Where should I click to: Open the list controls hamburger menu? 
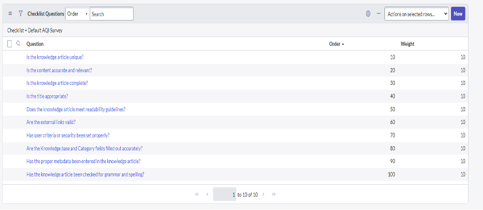pos(10,14)
